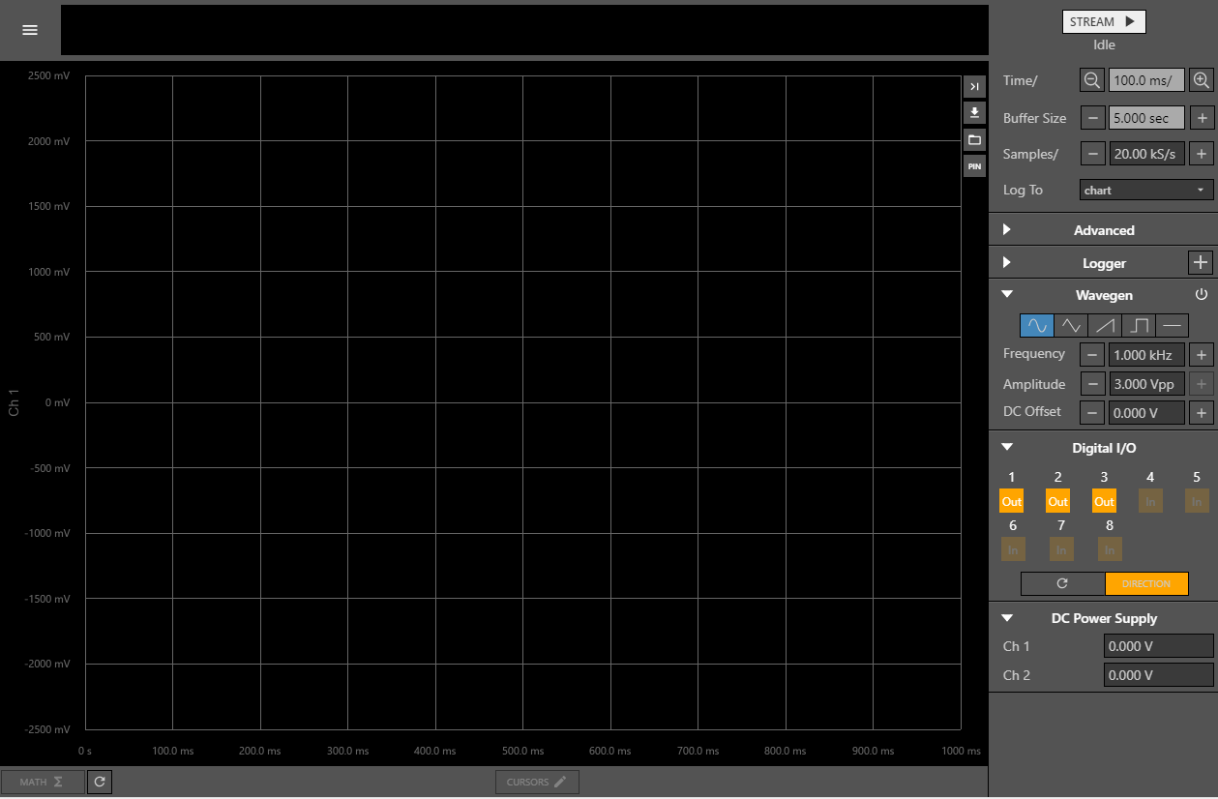The width and height of the screenshot is (1218, 799).
Task: Zoom in the time scale
Action: pos(1202,80)
